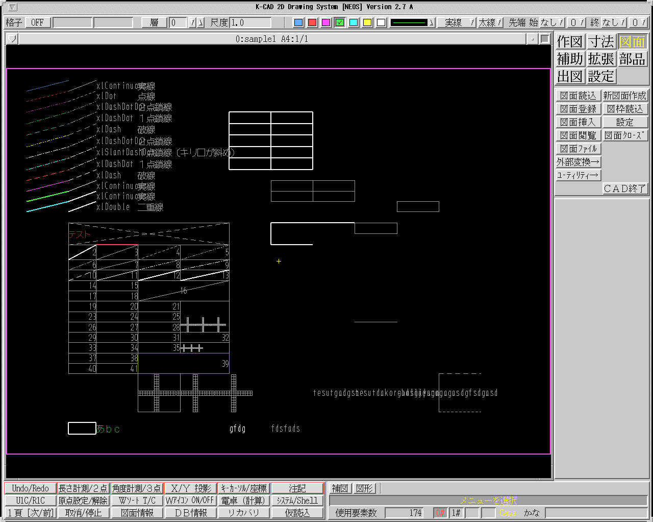Click the 図面読込 load drawing button

578,96
